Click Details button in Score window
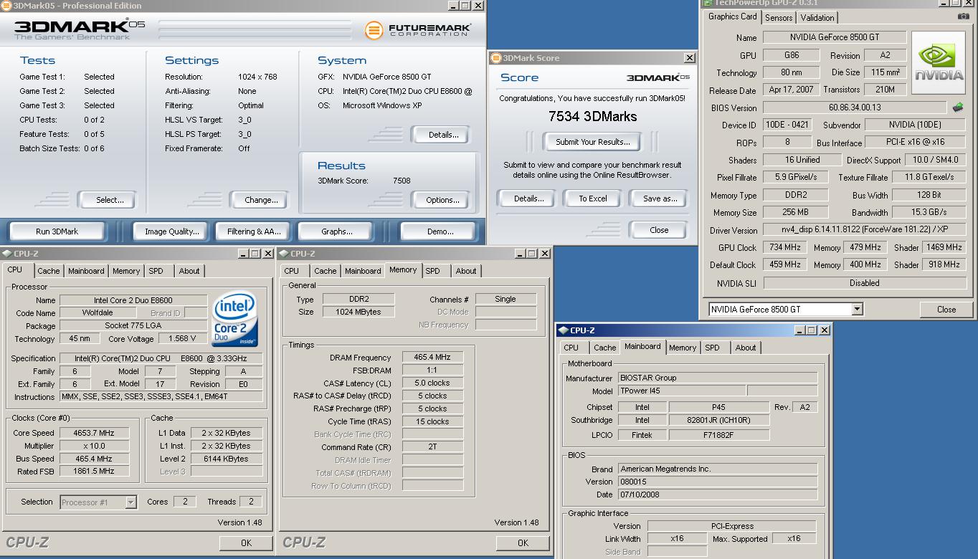 pyautogui.click(x=528, y=199)
